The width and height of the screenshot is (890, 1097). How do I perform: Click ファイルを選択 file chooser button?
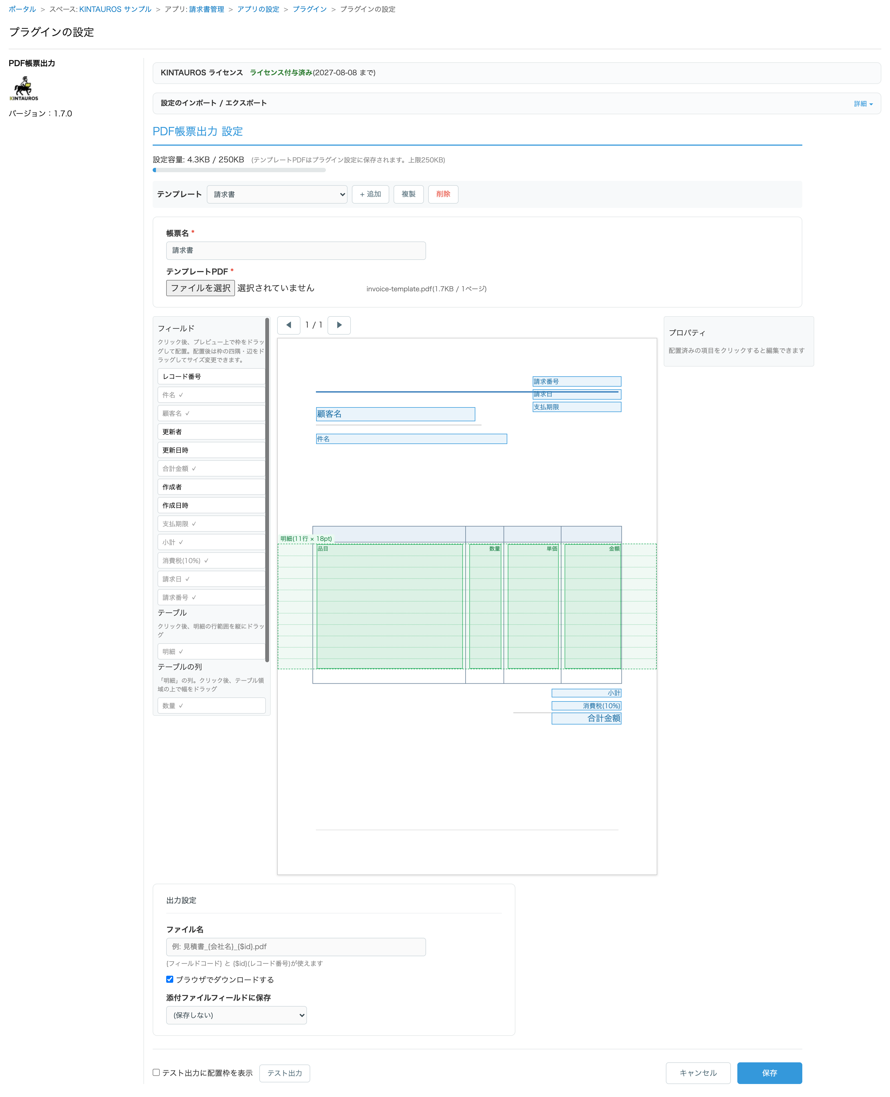tap(201, 288)
